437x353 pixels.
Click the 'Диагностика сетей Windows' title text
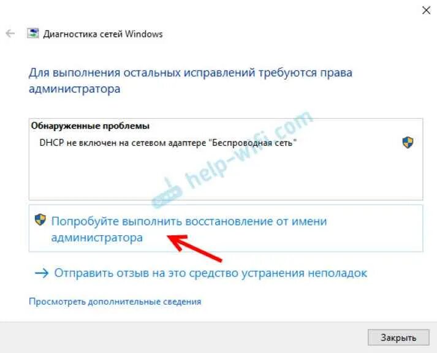tap(103, 34)
